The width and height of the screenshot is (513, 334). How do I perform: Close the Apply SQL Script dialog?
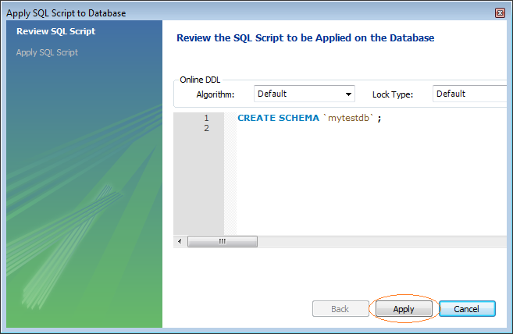coord(500,12)
